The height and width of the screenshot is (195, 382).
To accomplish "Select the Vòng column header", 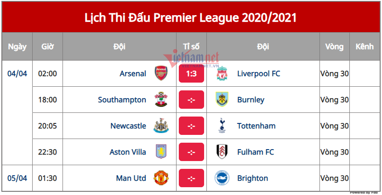I will [335, 46].
